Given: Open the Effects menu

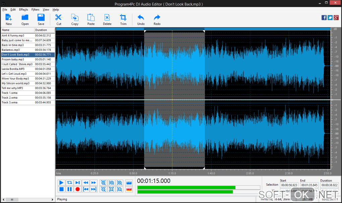Looking at the screenshot, I should click(x=23, y=10).
